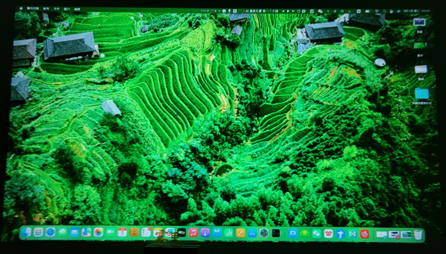Restore the first minimized window in Dock

[382, 234]
